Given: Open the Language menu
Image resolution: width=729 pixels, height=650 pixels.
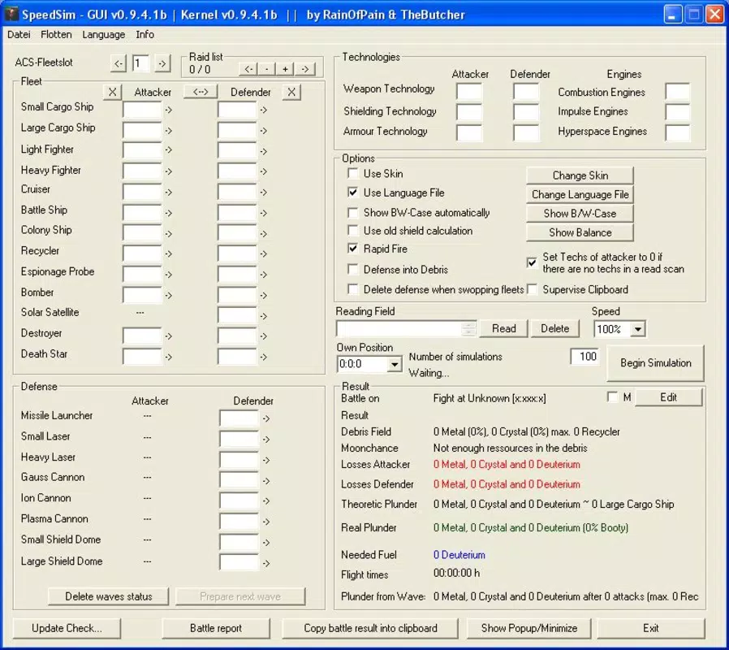Looking at the screenshot, I should click(x=104, y=34).
